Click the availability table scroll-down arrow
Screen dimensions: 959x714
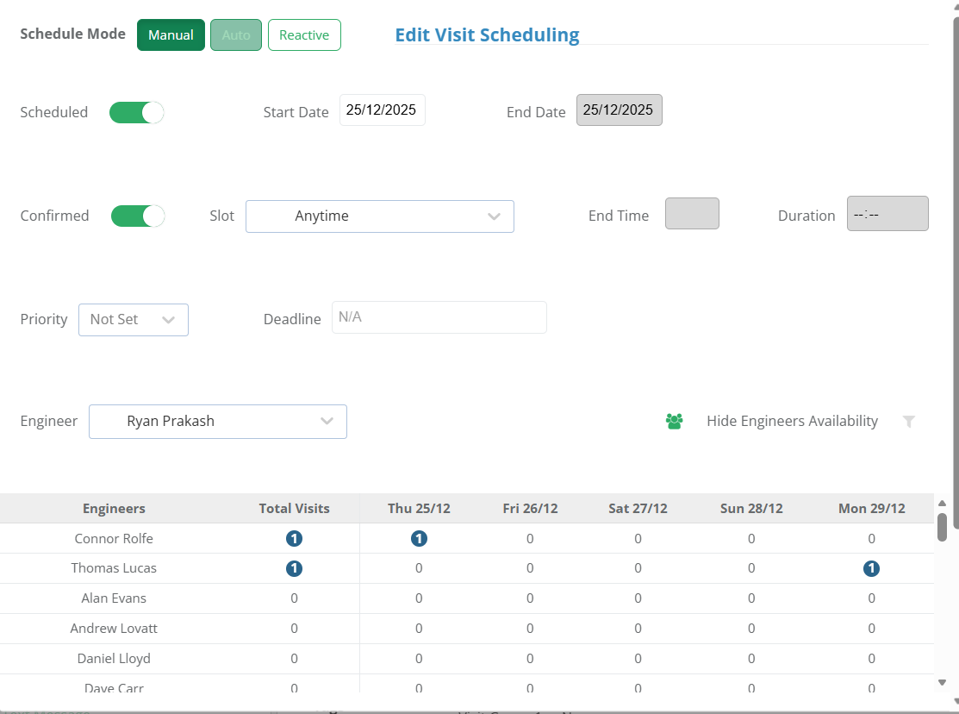tap(942, 682)
